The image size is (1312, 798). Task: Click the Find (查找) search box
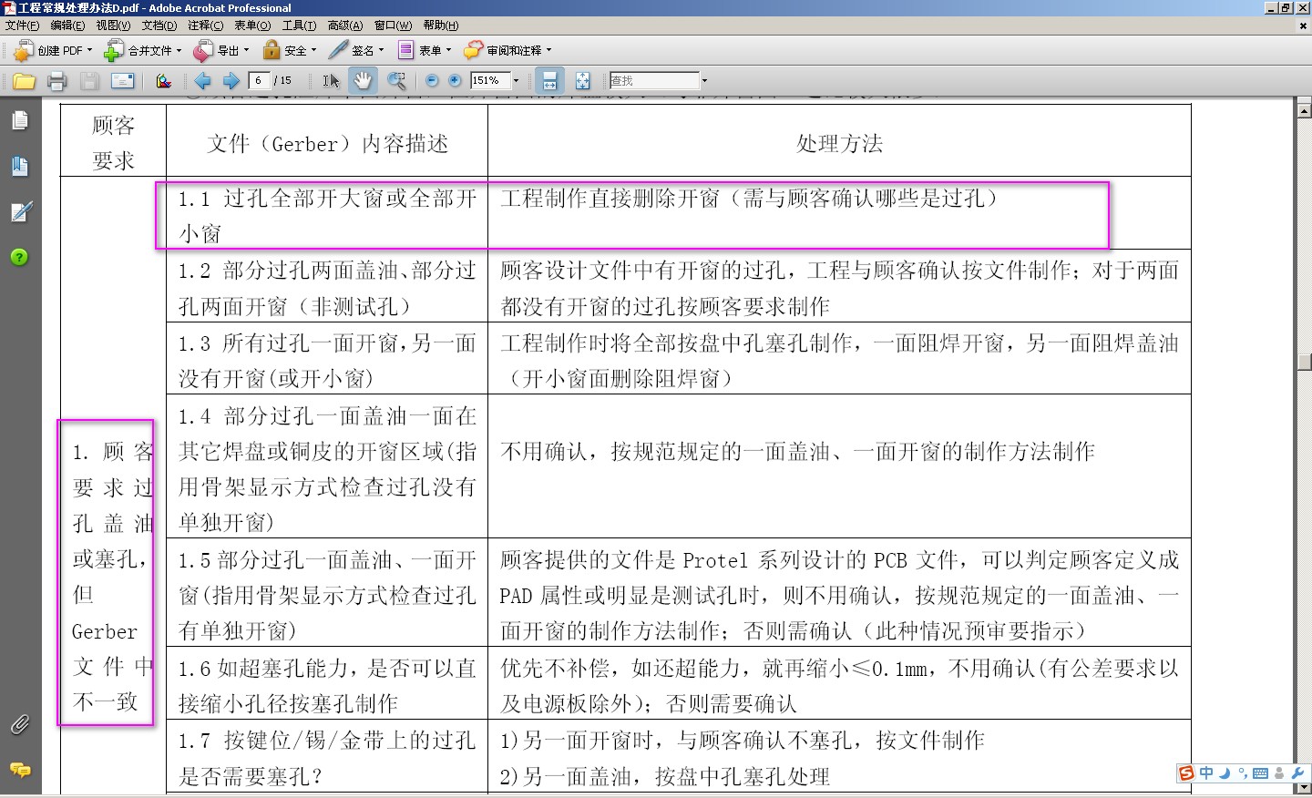coord(654,81)
